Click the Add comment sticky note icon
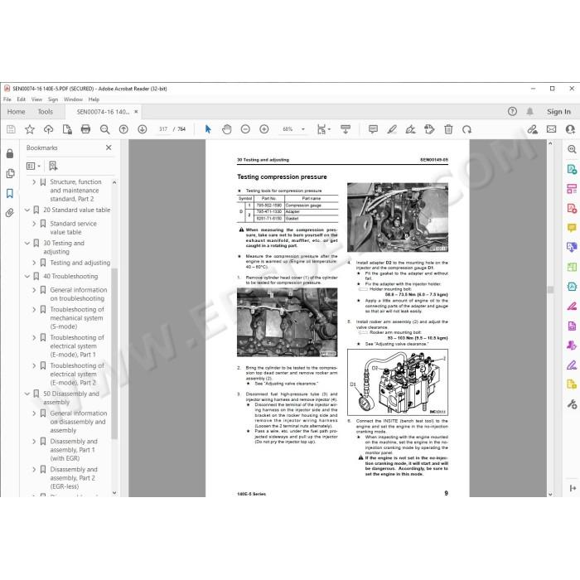Screen dimensions: 580x580 [373, 129]
